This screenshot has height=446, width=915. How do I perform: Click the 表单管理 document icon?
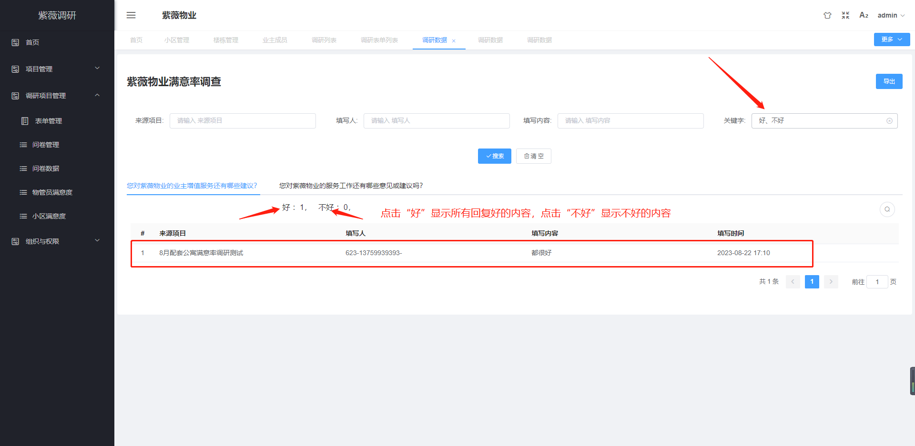(25, 121)
